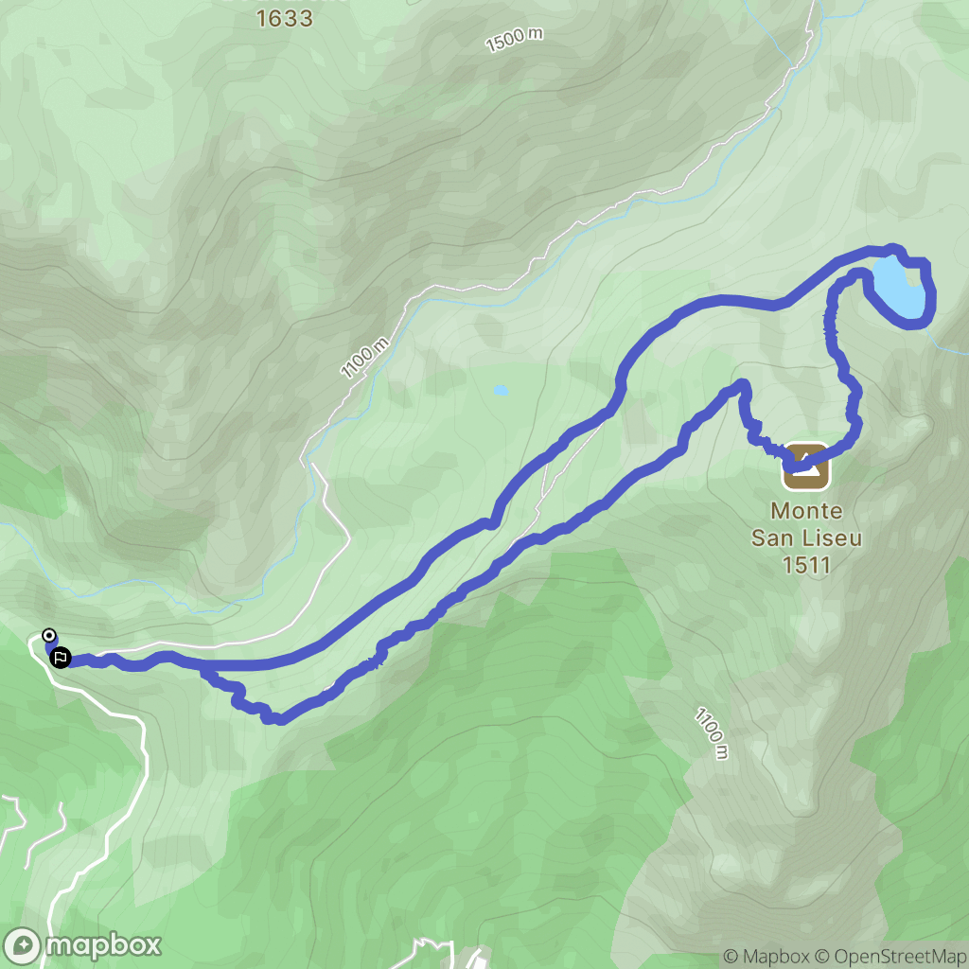The width and height of the screenshot is (969, 969).
Task: Click the 1500 m contour label
Action: [x=514, y=39]
